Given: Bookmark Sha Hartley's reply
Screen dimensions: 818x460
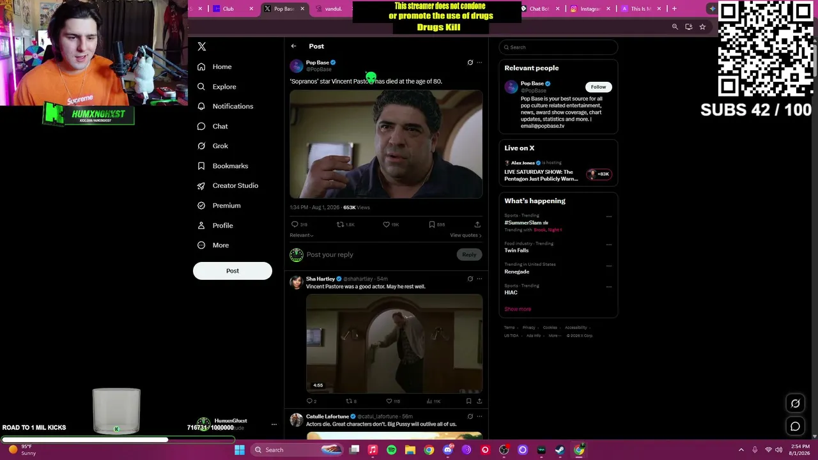Looking at the screenshot, I should point(468,401).
